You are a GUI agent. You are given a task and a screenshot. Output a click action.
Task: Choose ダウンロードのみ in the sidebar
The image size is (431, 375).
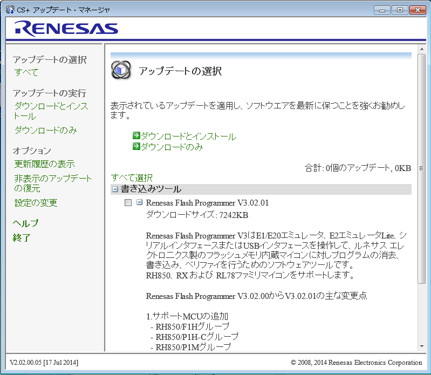[46, 130]
